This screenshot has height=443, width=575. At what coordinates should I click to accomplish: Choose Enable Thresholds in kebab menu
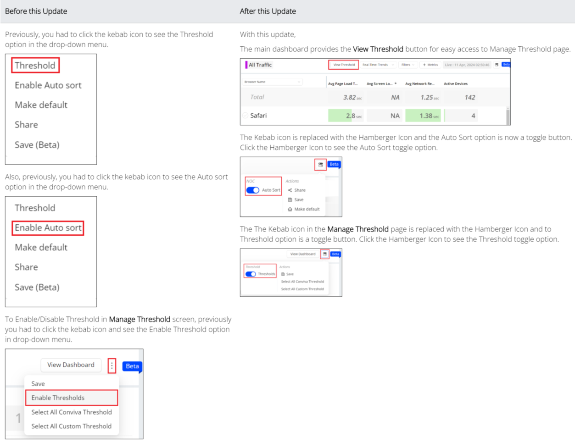71,398
